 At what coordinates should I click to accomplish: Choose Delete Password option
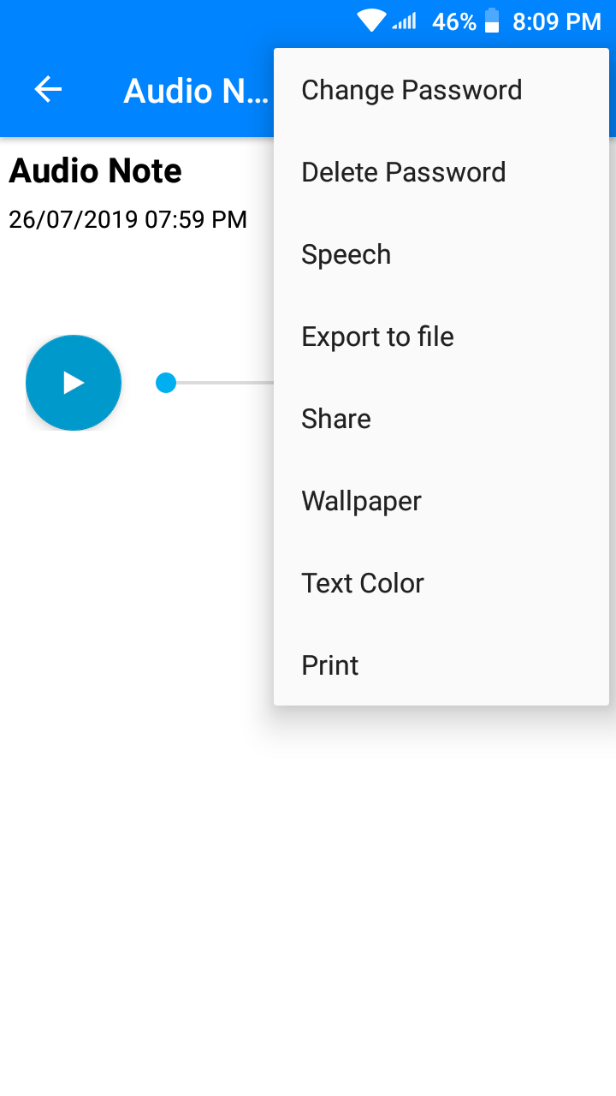click(x=441, y=172)
